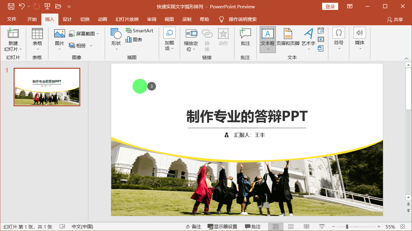Open the 形状 shapes gallery
Viewport: 412px width, 231px height.
tap(116, 39)
